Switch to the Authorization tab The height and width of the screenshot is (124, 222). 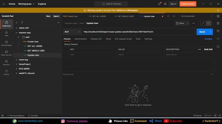point(80,39)
